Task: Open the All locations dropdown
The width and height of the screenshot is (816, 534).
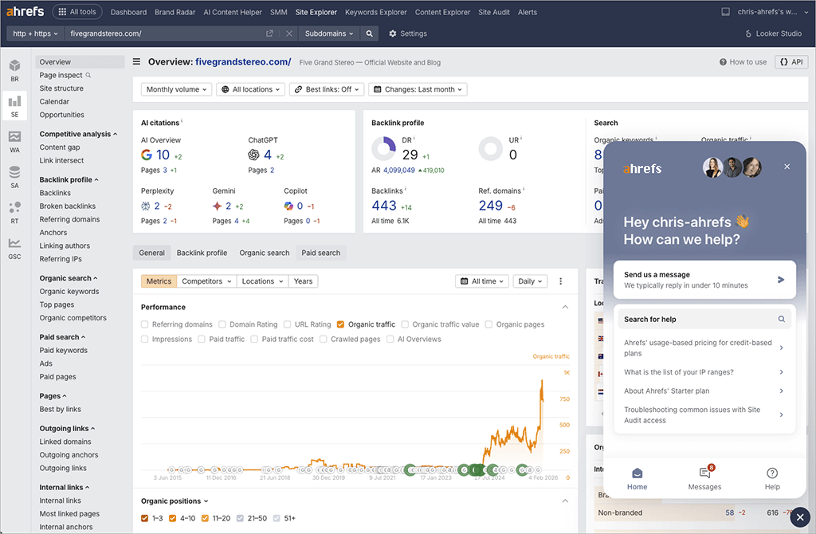Action: pos(250,89)
